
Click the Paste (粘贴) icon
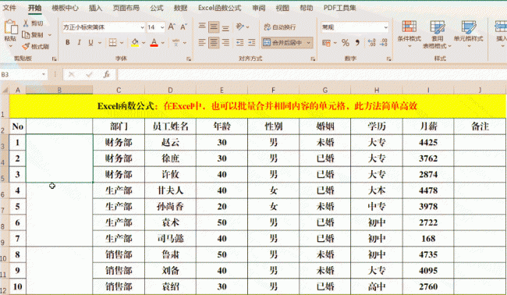click(x=10, y=27)
